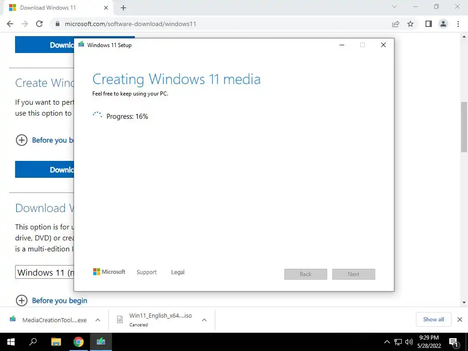Click the iso file icon in downloads bar
The image size is (468, 351).
click(120, 319)
